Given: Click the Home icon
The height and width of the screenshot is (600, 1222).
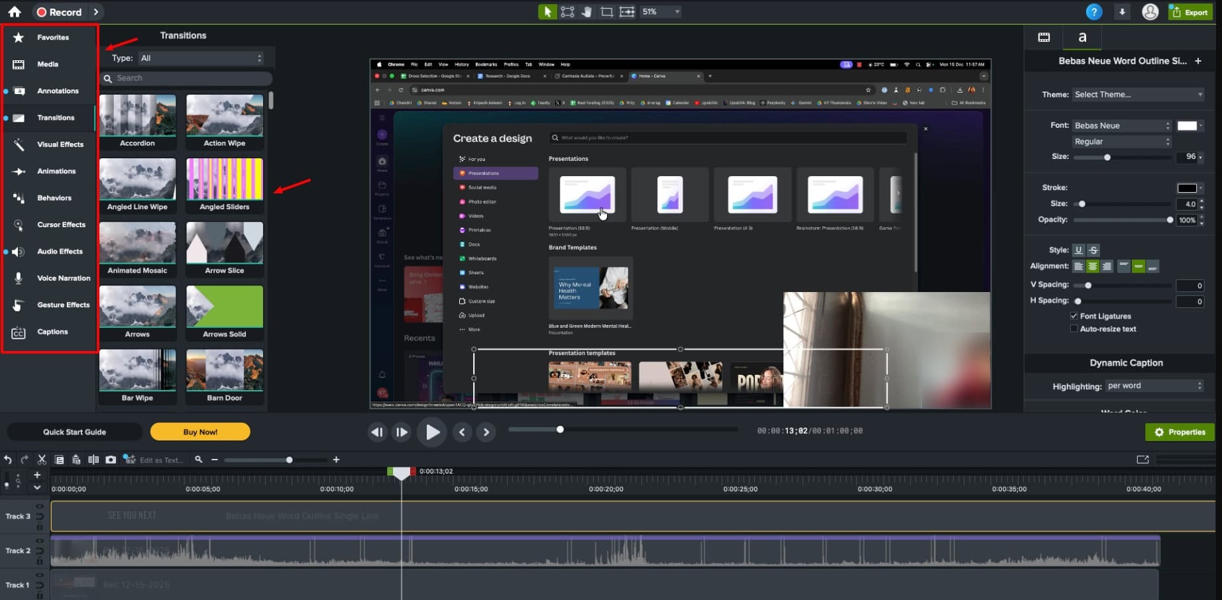Looking at the screenshot, I should coord(15,12).
